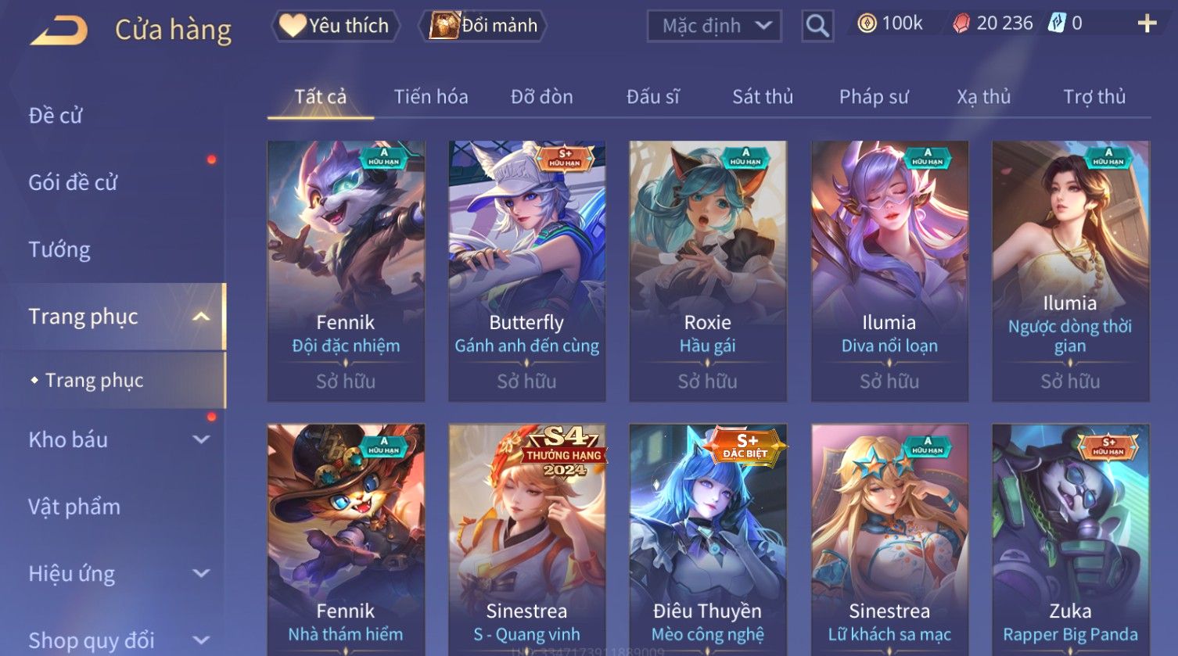The width and height of the screenshot is (1178, 656).
Task: Open Gói đề cử in sidebar
Action: pos(73,183)
